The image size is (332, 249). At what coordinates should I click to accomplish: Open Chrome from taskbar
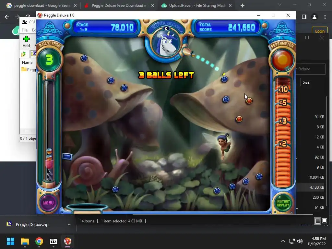[39, 241]
